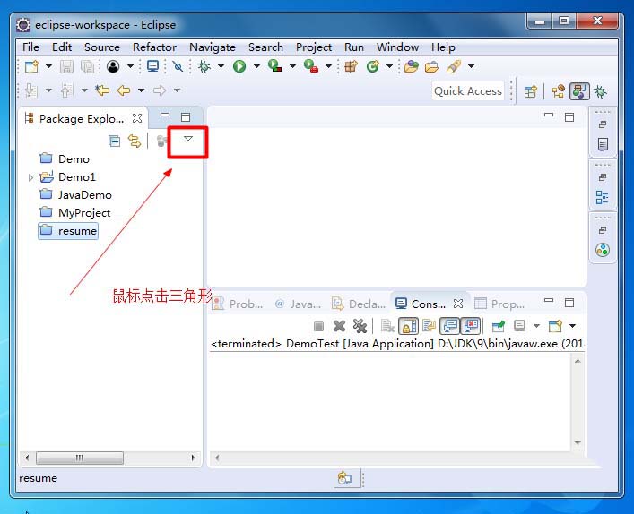Click the Open Type icon
Image resolution: width=634 pixels, height=514 pixels.
click(x=412, y=66)
